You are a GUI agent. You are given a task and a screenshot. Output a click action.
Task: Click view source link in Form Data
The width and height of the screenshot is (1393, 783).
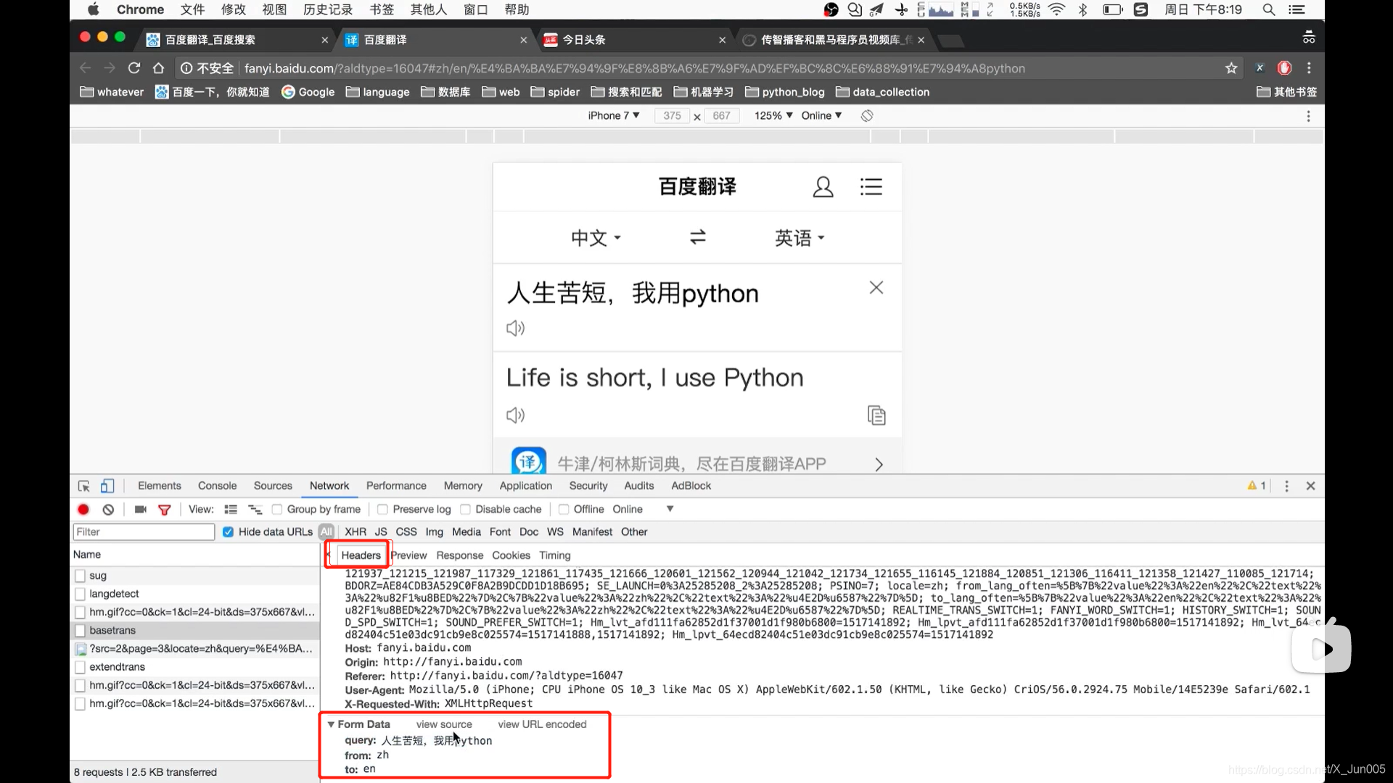(x=444, y=724)
